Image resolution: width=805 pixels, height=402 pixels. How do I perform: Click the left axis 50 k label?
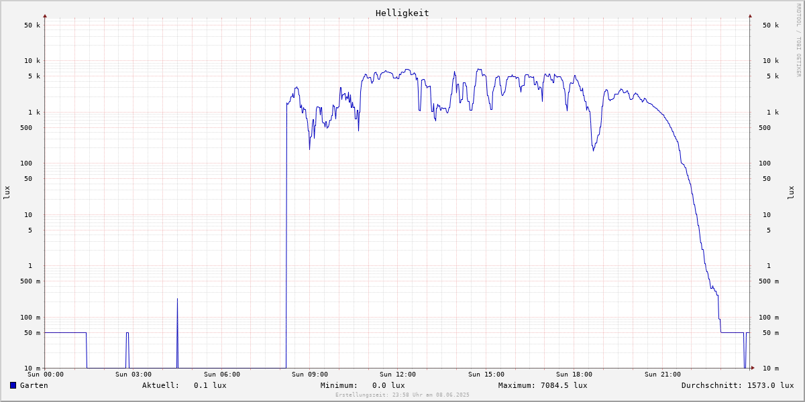click(x=32, y=25)
